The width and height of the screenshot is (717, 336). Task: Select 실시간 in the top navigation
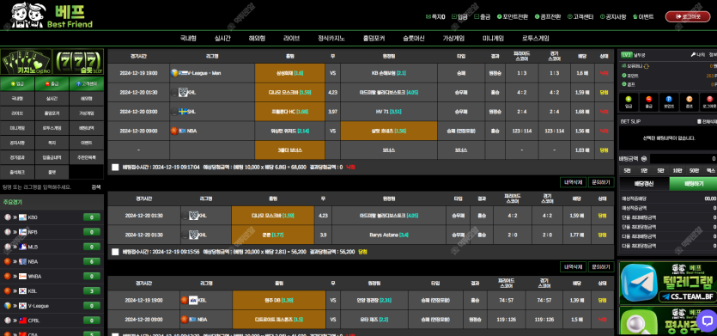click(222, 39)
